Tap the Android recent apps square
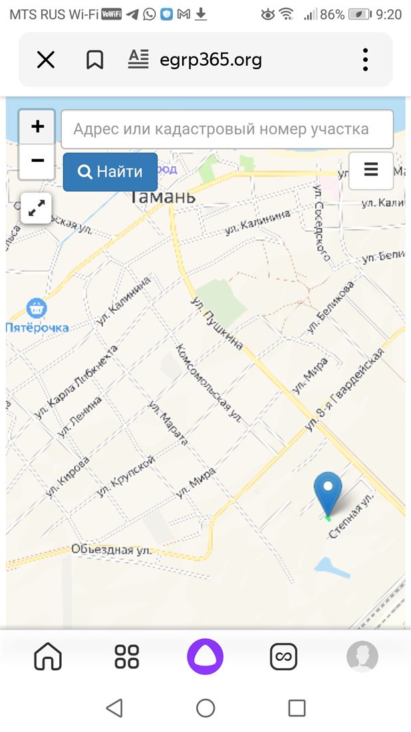This screenshot has width=411, height=732. click(x=297, y=708)
